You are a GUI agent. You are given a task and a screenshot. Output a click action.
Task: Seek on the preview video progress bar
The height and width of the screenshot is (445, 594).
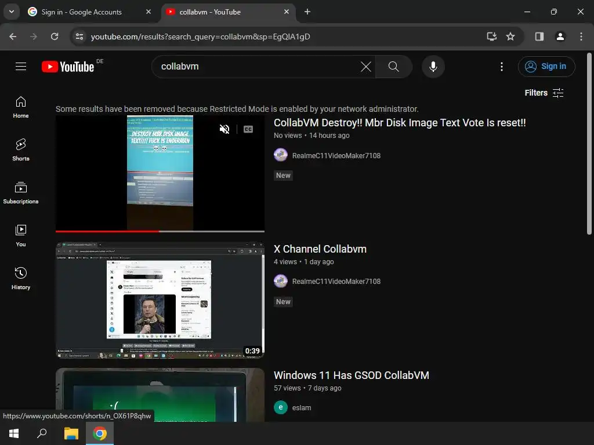[160, 231]
